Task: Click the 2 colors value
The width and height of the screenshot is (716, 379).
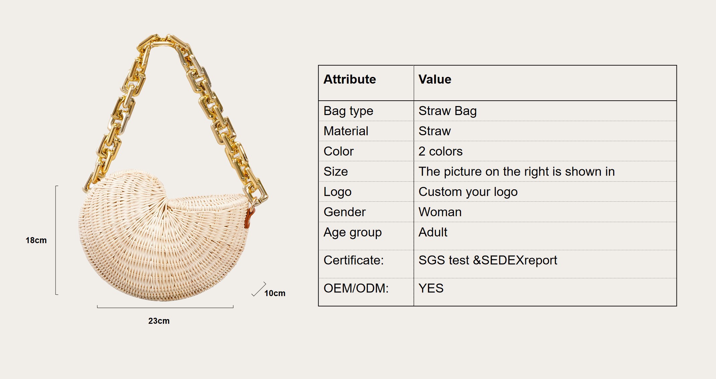Action: click(441, 152)
